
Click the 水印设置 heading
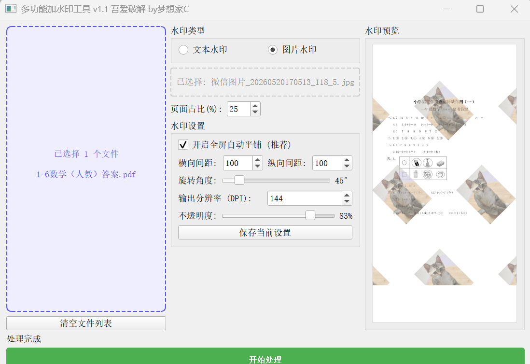coord(188,126)
